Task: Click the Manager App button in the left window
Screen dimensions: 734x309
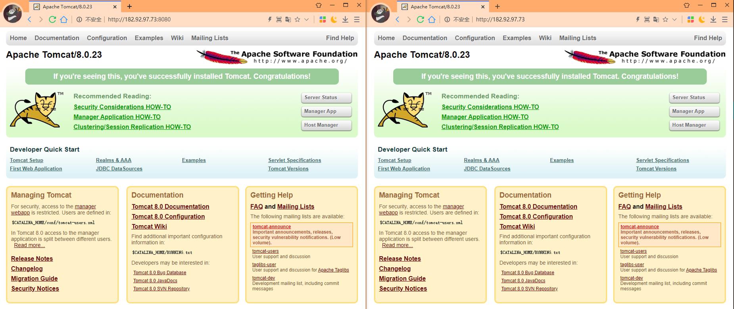Action: coord(326,111)
